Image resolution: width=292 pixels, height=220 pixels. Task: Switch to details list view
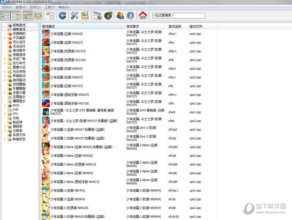[50, 16]
